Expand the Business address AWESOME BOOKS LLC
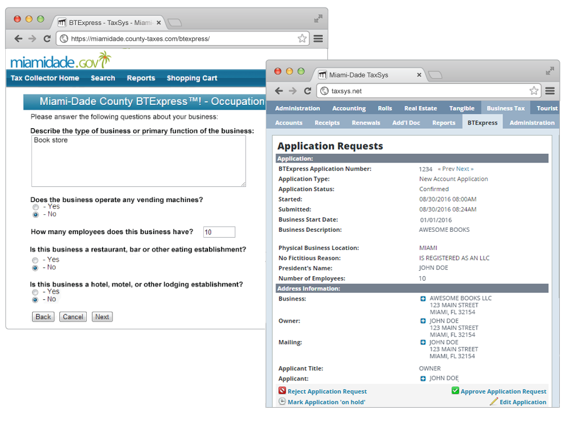 (x=423, y=299)
